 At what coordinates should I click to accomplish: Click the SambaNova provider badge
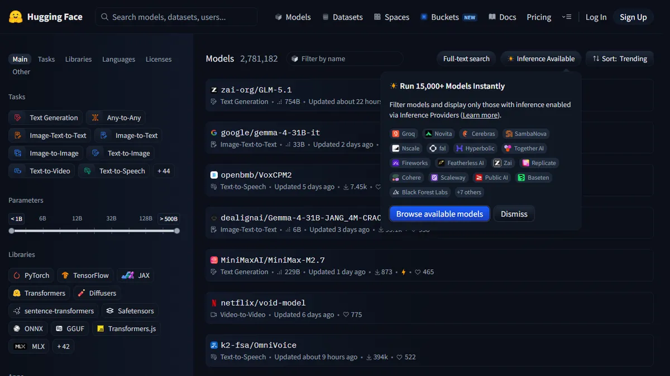[525, 133]
